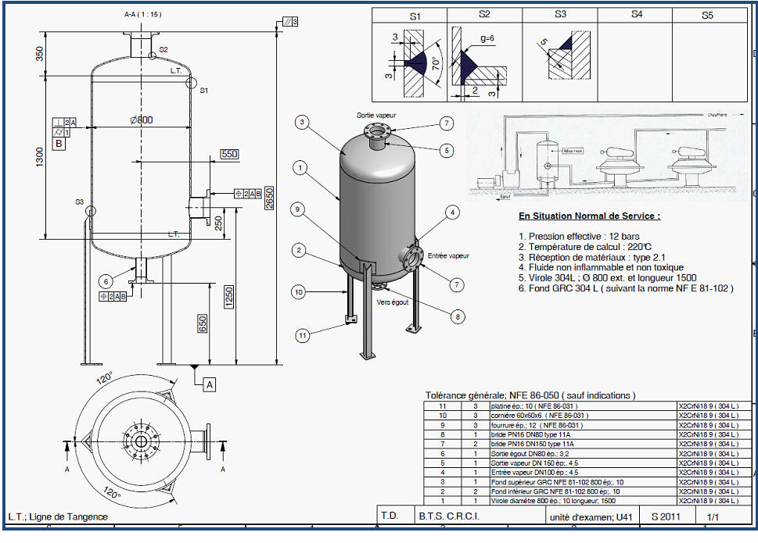The width and height of the screenshot is (758, 543).
Task: Select title block cell unité d'examen; U41
Action: coord(591,515)
